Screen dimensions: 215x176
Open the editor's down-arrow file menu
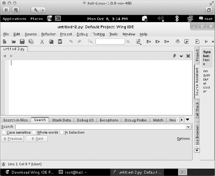(x=181, y=56)
